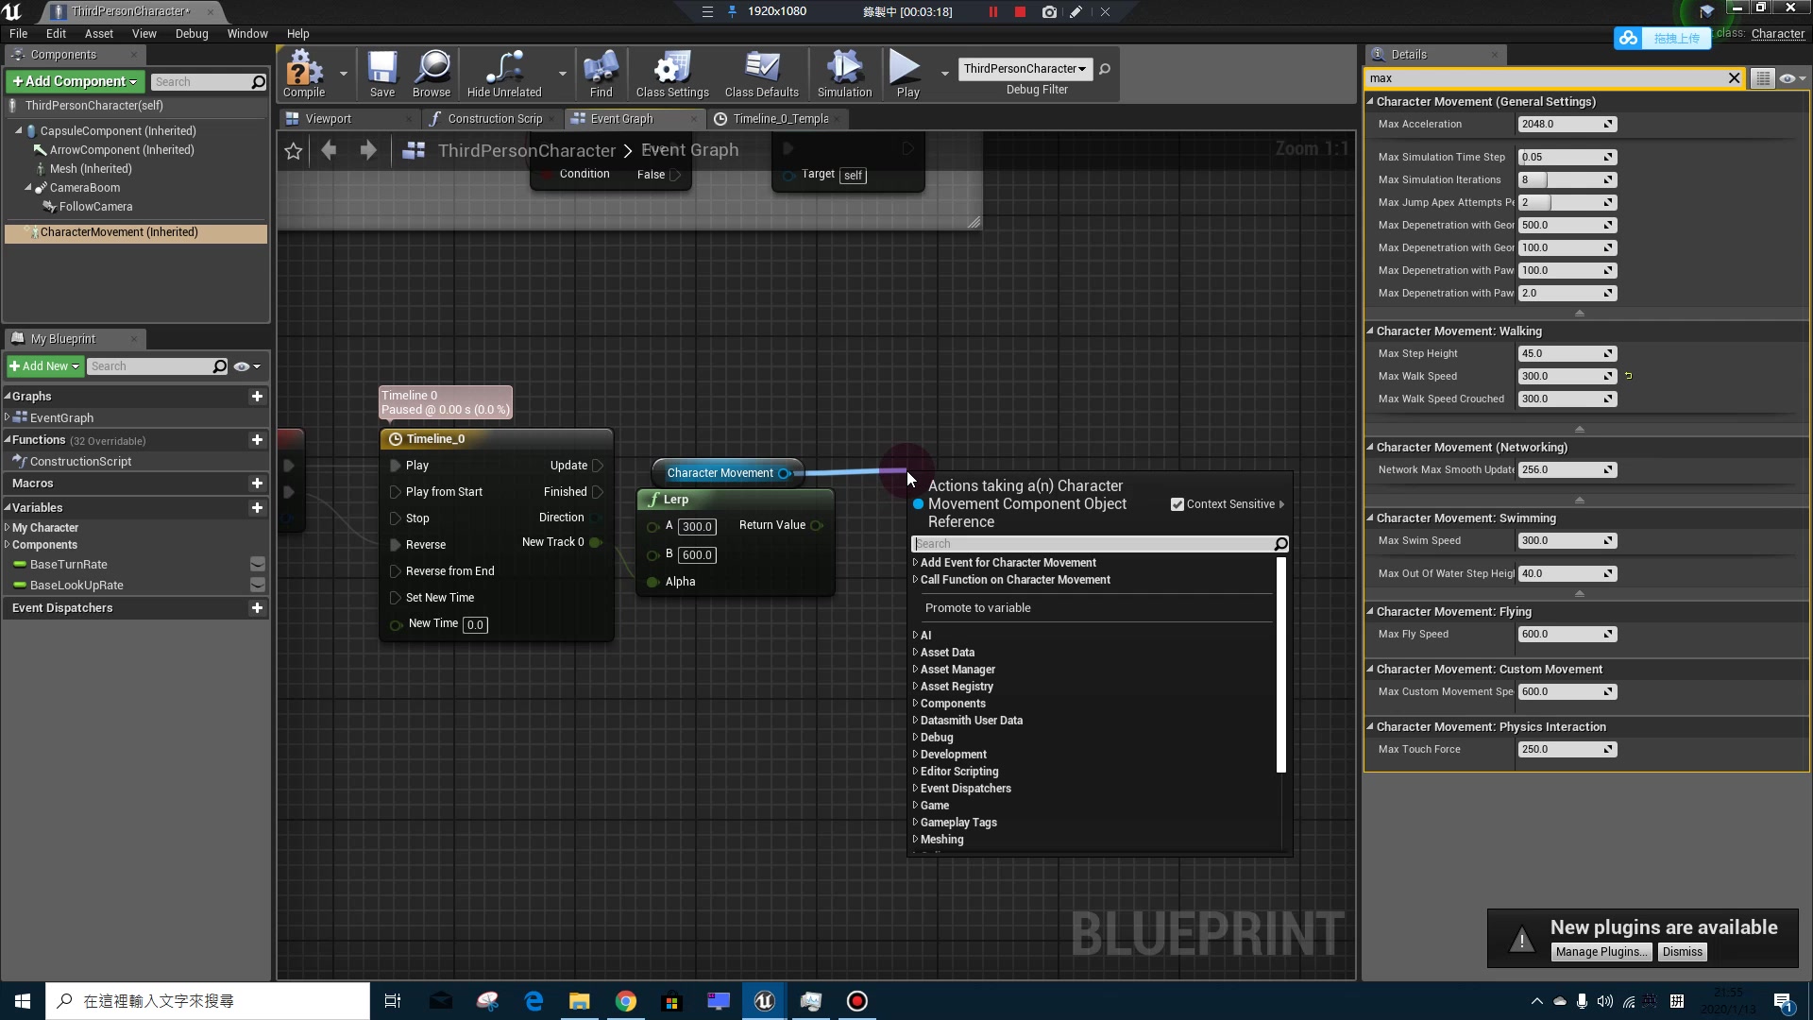Click the Manage Plugins button
This screenshot has width=1813, height=1020.
click(x=1601, y=952)
